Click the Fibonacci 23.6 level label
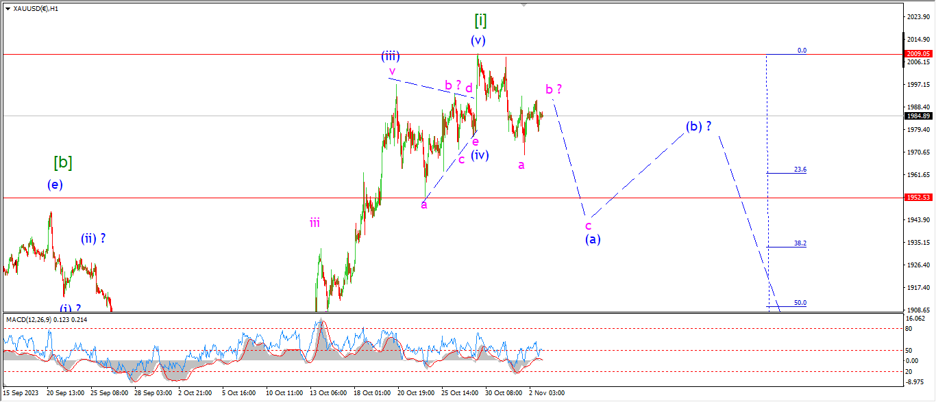This screenshot has height=402, width=936. 800,170
